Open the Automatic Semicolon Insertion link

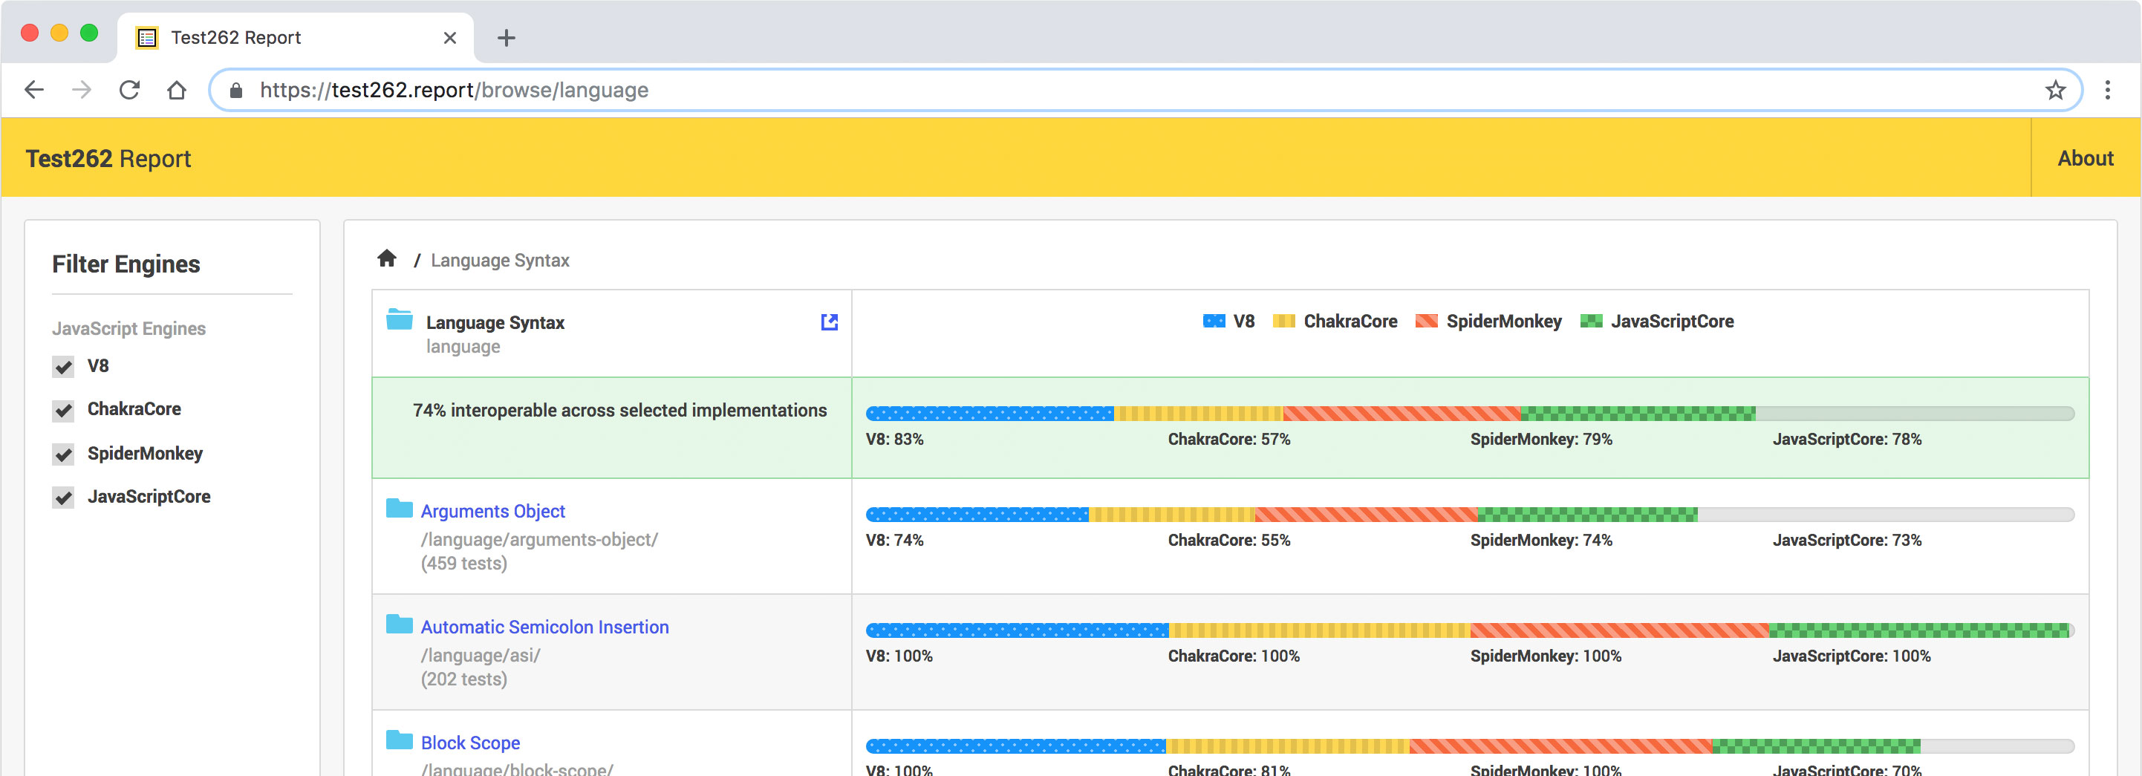544,626
